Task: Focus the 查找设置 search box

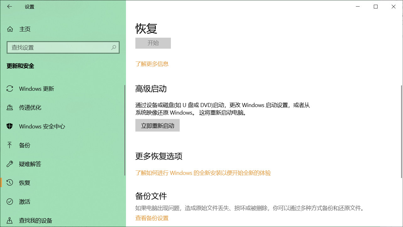Action: point(63,47)
